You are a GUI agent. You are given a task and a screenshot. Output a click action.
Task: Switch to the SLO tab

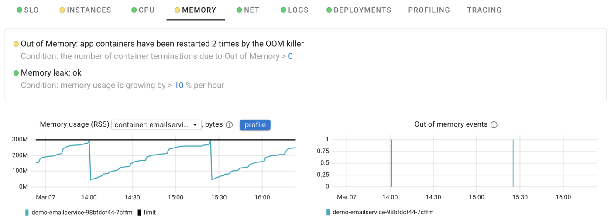coord(27,10)
